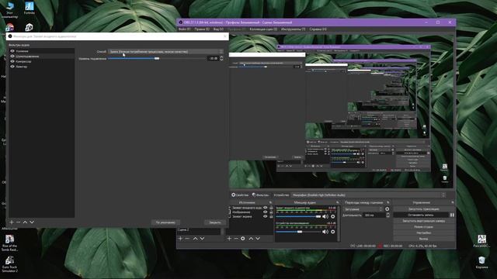The image size is (497, 279).
Task: Open the Euro Truck Simulator 2 desktop shortcut
Action: point(9,264)
